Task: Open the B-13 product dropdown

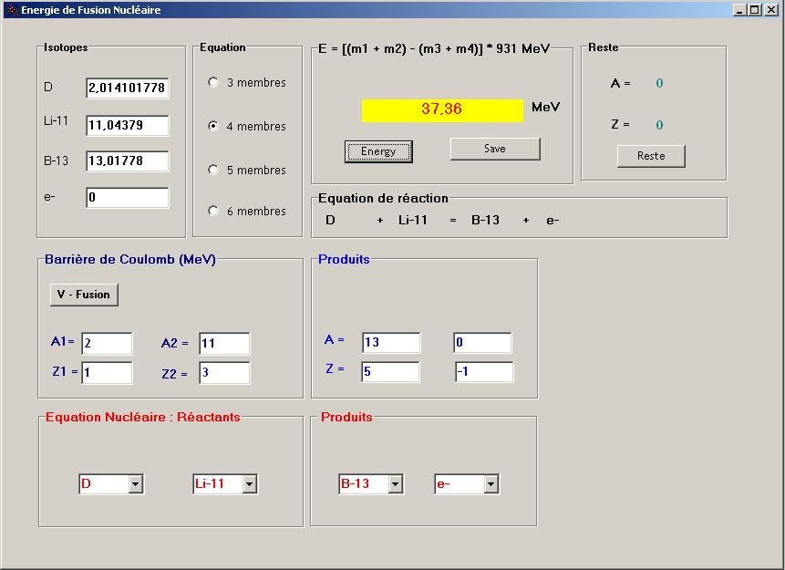Action: (395, 484)
